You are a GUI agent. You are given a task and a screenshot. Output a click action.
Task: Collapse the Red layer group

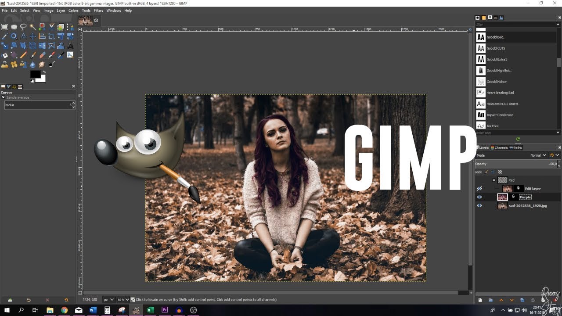[494, 180]
